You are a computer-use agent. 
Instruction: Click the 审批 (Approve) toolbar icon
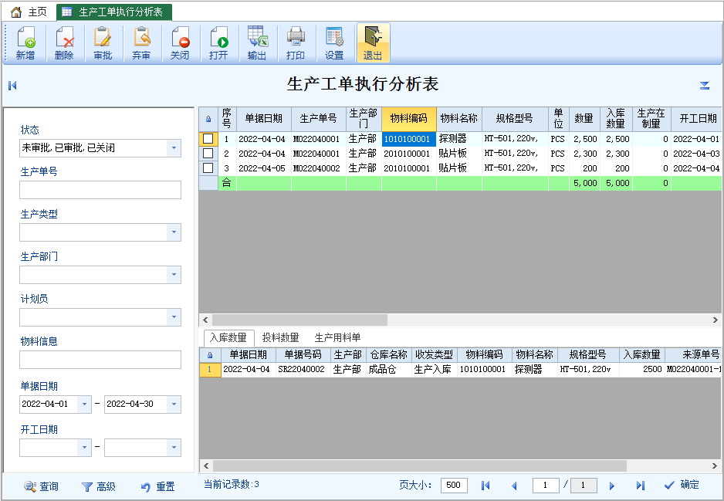[x=103, y=43]
